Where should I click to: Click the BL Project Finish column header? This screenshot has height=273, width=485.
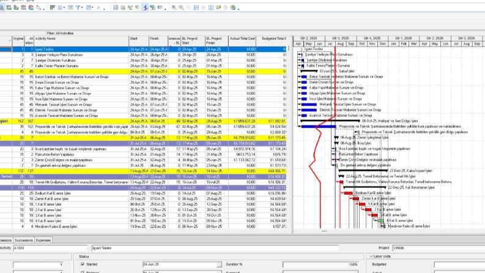217,41
